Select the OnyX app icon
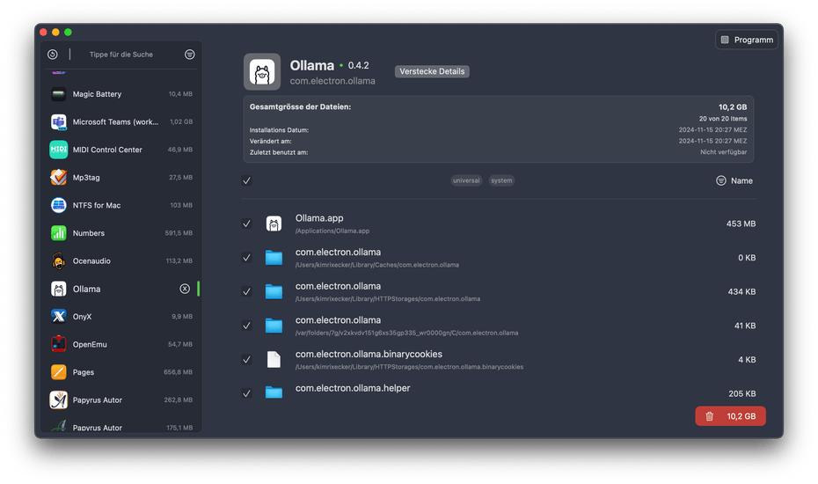This screenshot has width=818, height=484. click(59, 317)
